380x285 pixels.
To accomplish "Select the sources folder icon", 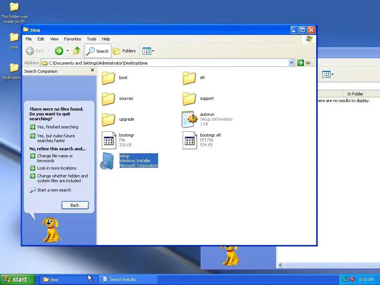I will click(108, 99).
